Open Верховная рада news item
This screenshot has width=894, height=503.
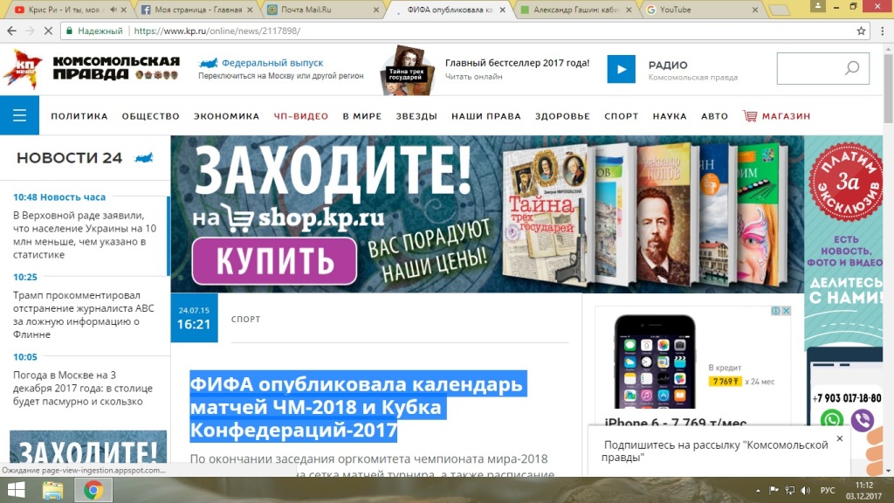[85, 235]
